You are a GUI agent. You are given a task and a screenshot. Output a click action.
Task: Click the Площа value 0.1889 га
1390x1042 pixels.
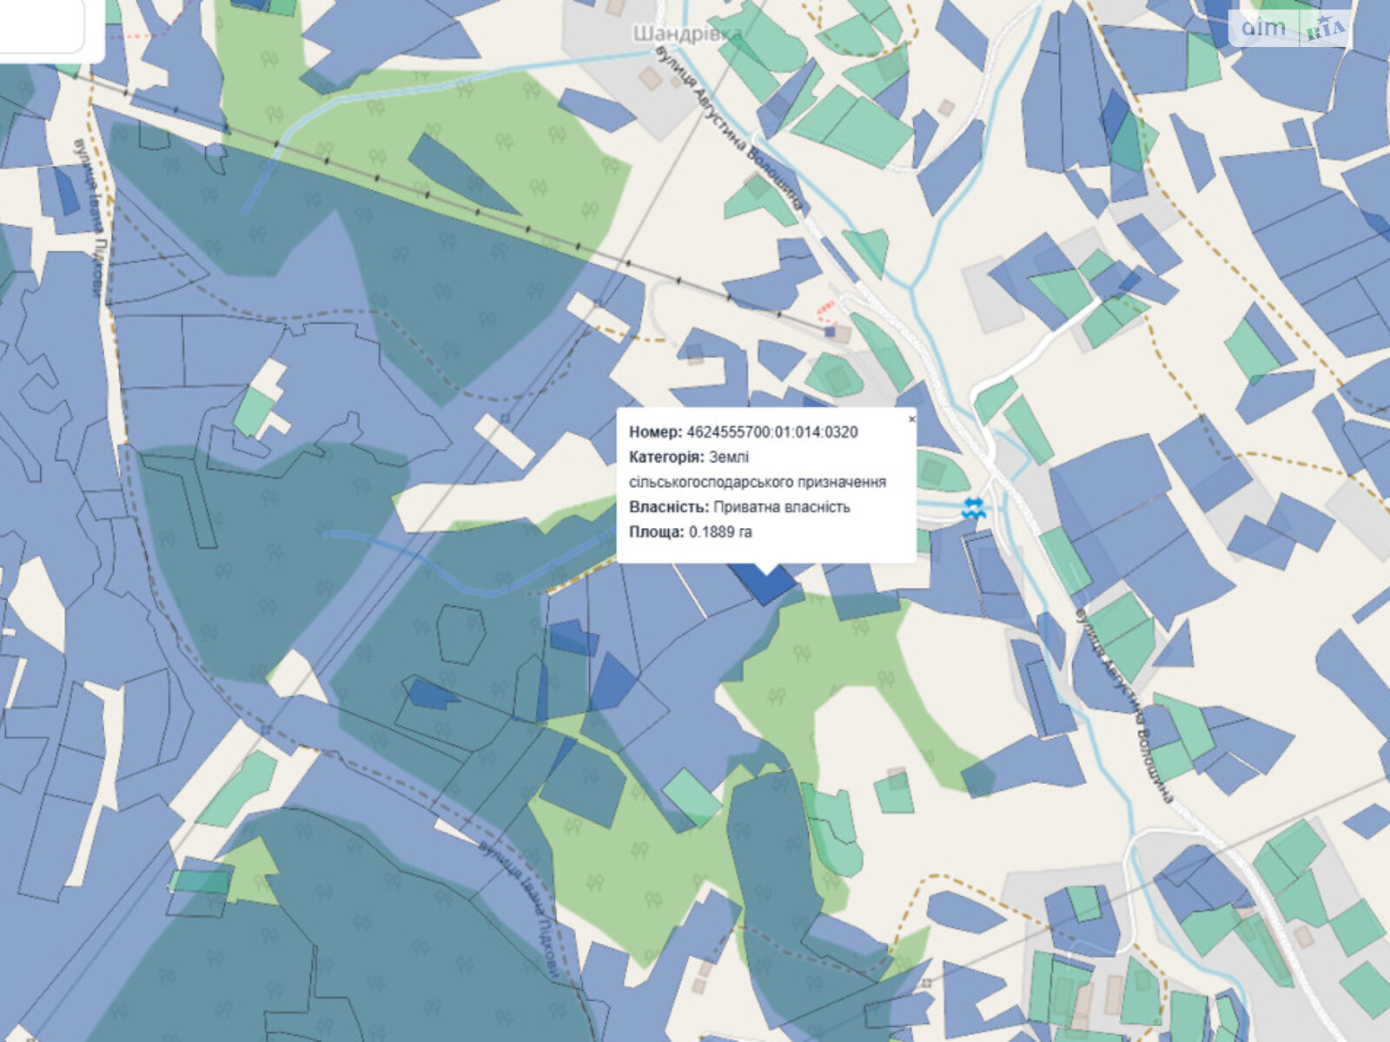720,532
